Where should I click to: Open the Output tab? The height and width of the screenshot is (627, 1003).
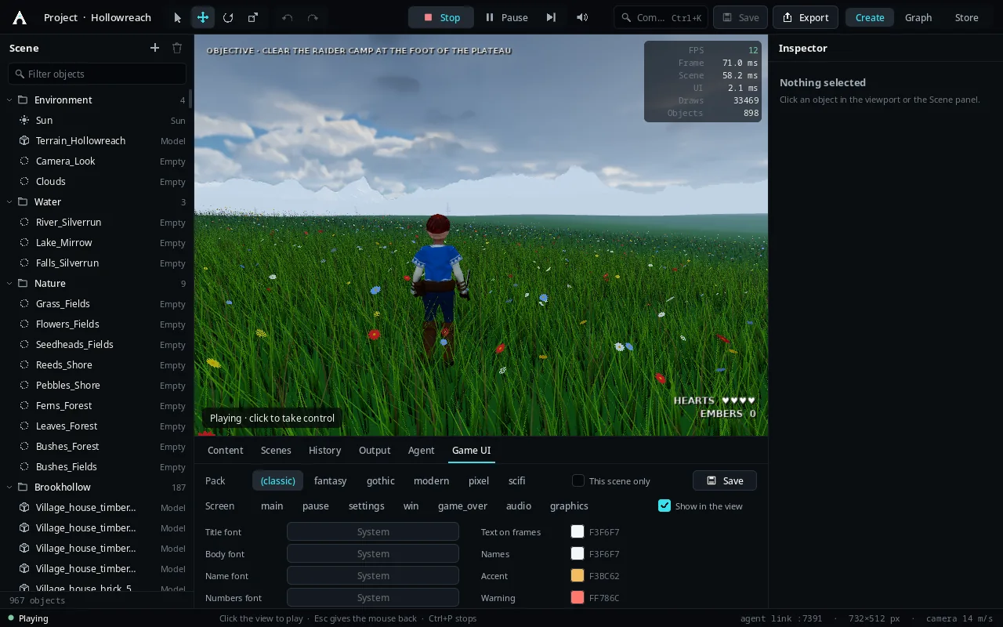[375, 450]
